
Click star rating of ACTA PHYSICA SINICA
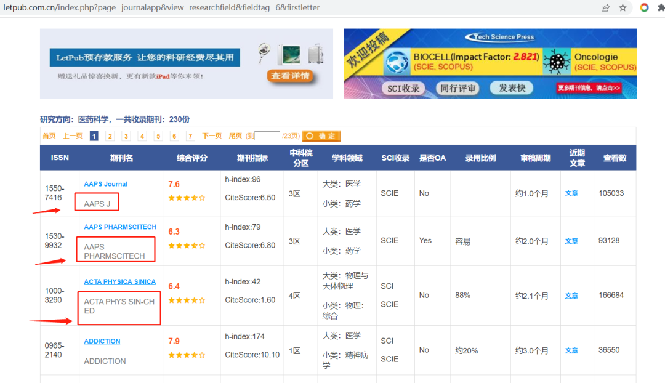(187, 300)
